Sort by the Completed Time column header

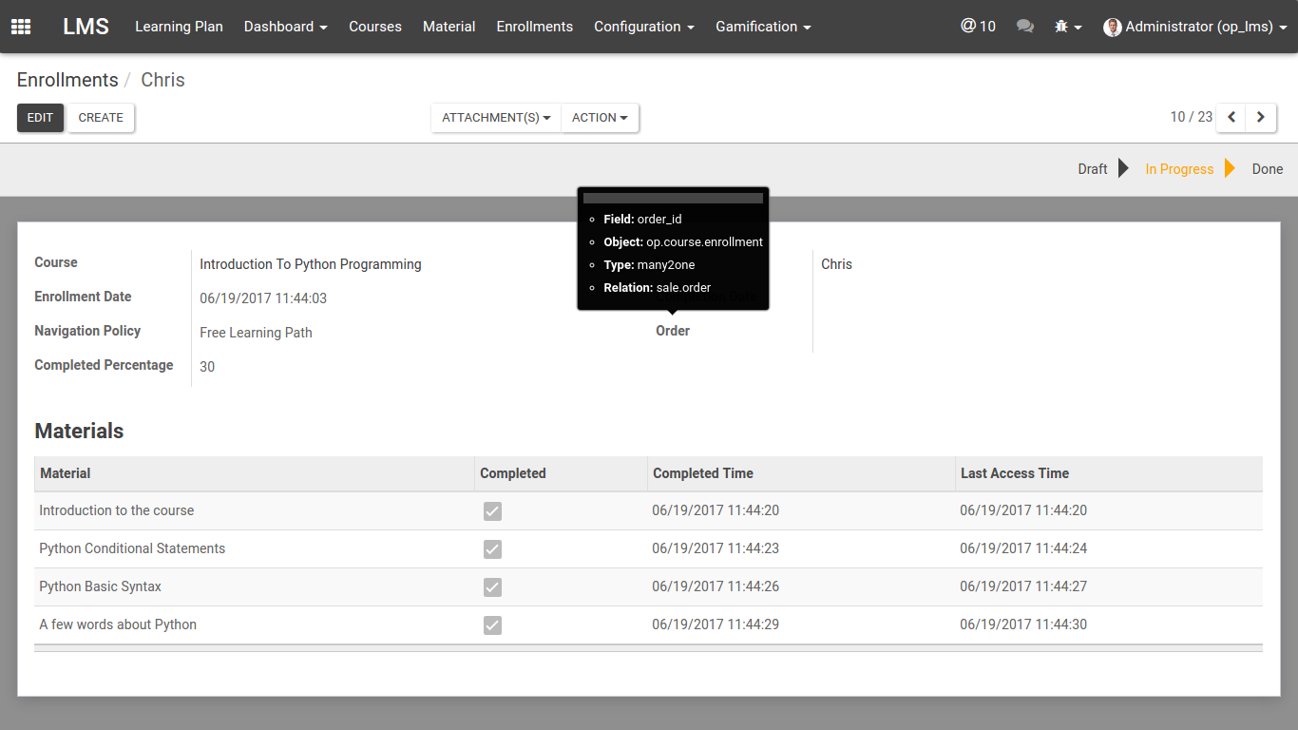click(703, 473)
